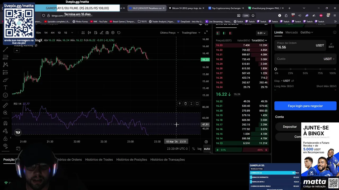Image resolution: width=339 pixels, height=190 pixels.
Task: Choose the XABCD pattern tool
Action: pos(5,64)
